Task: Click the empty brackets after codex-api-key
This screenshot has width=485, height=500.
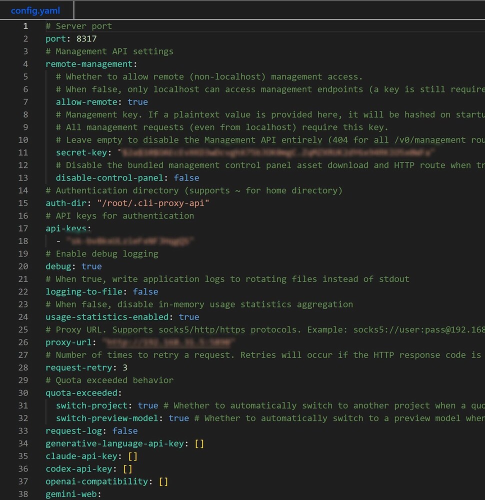Action: [127, 469]
